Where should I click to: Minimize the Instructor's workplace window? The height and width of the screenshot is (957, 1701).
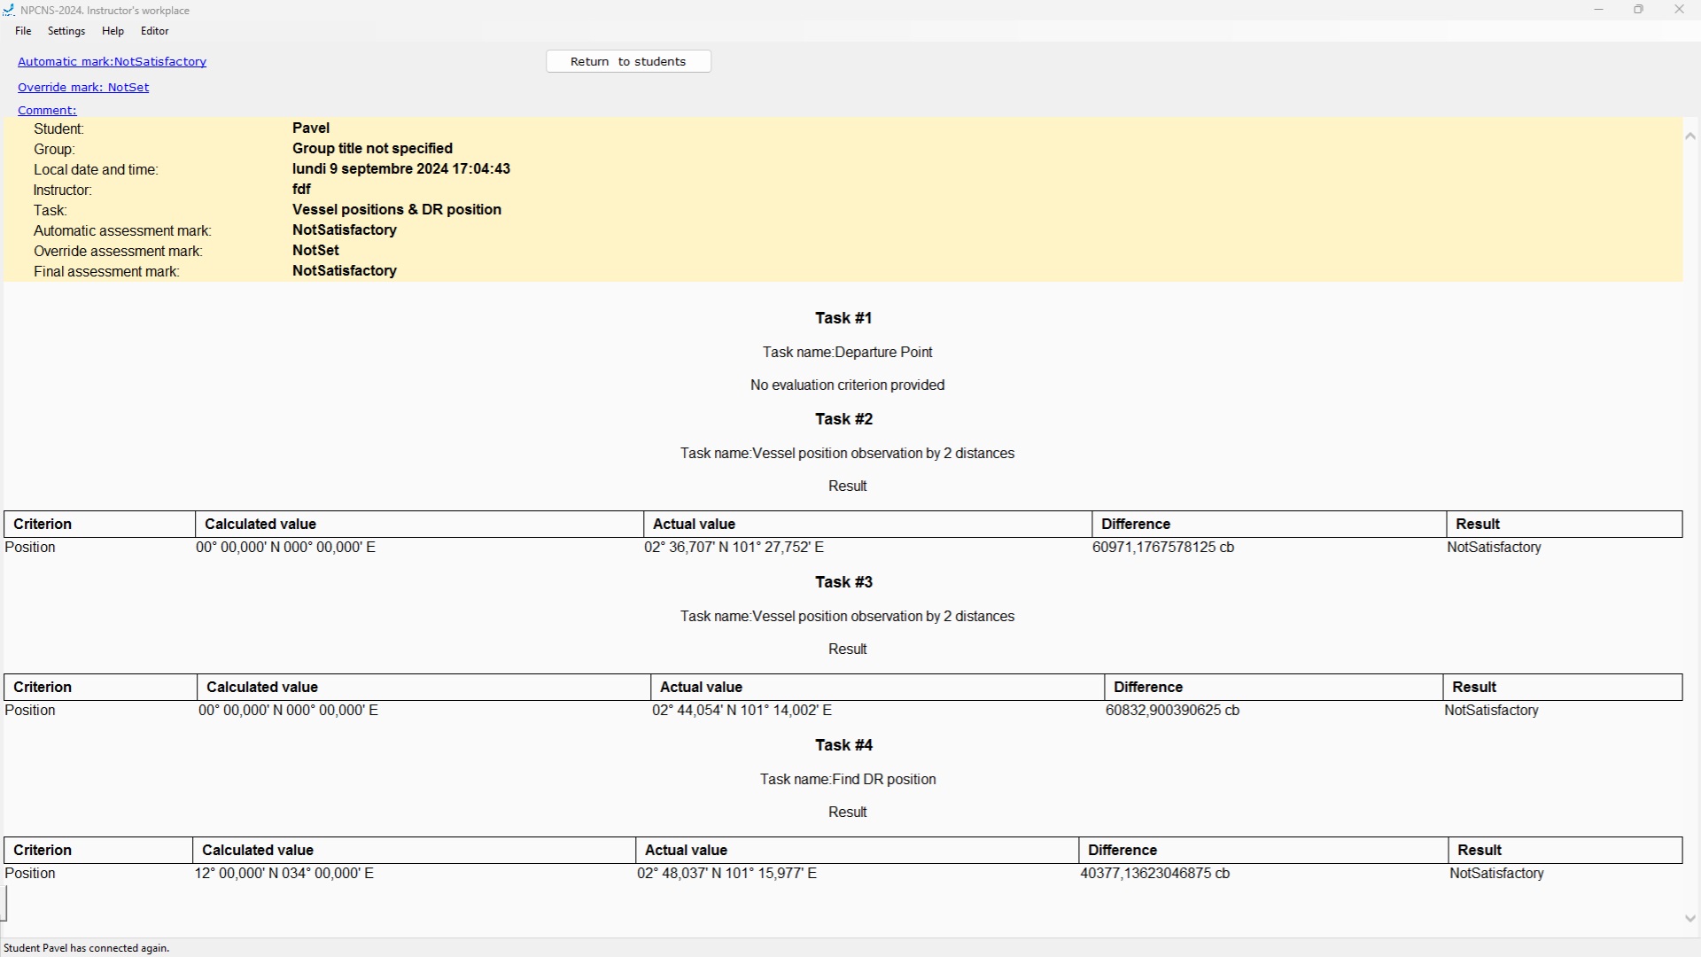pyautogui.click(x=1599, y=10)
